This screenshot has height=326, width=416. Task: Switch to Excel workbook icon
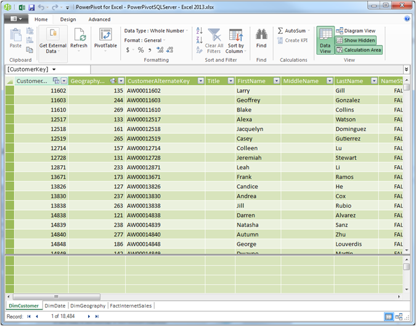pyautogui.click(x=22, y=7)
